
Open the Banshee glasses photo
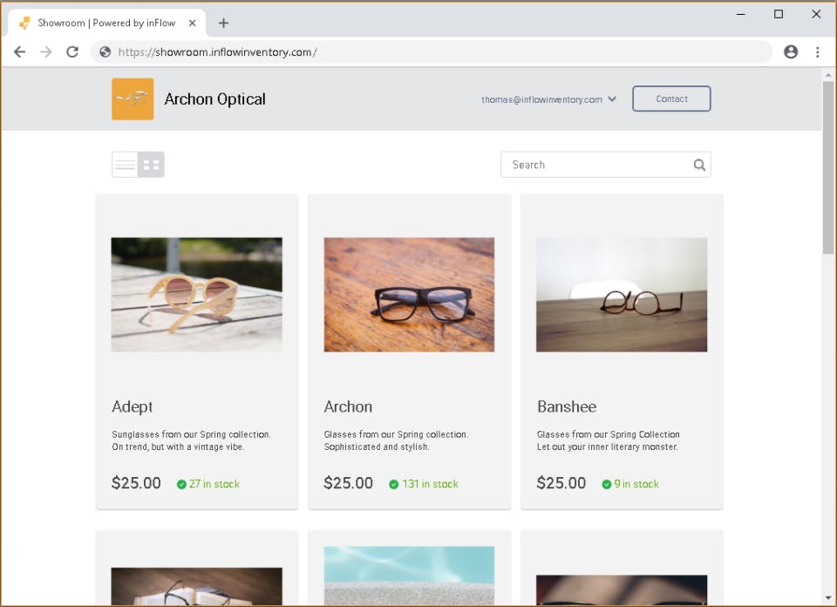(622, 295)
